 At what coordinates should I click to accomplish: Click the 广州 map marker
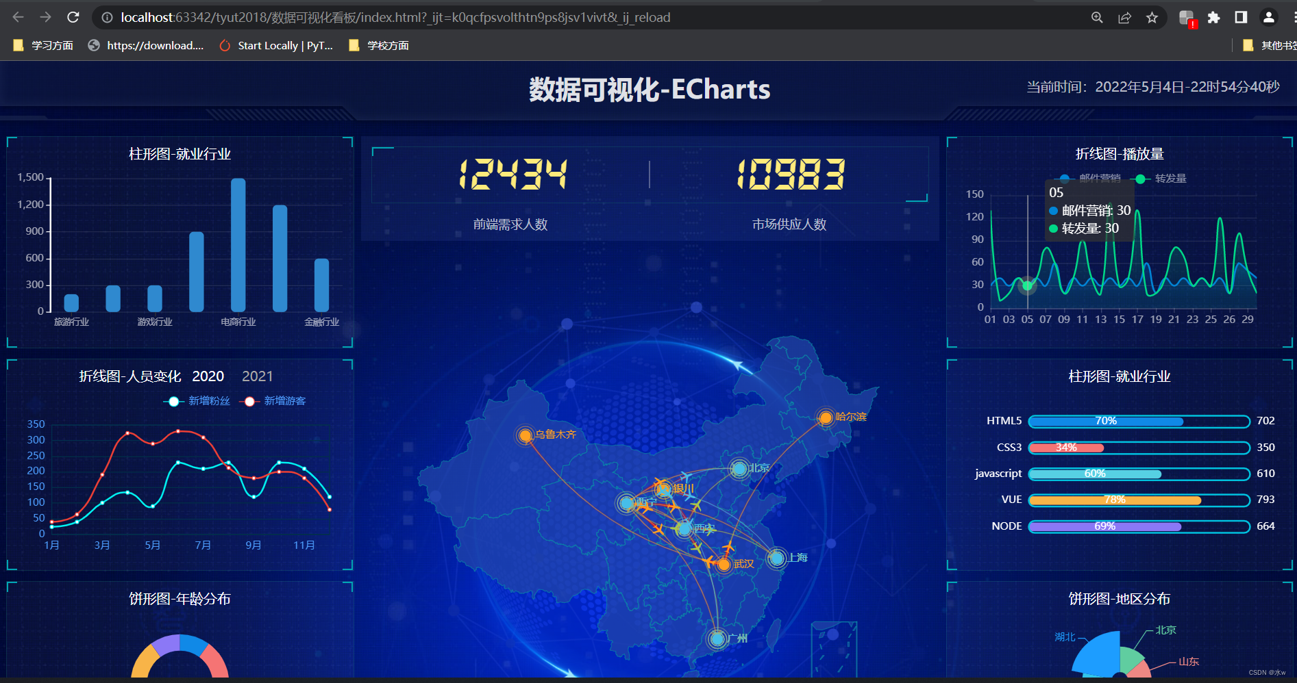click(717, 639)
